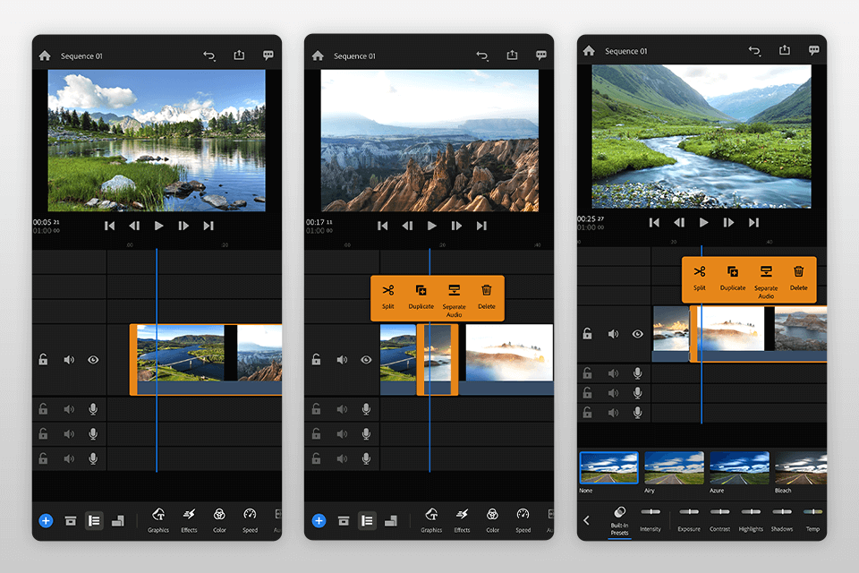Jump to sequence end on the left phone
The image size is (859, 573).
208,226
